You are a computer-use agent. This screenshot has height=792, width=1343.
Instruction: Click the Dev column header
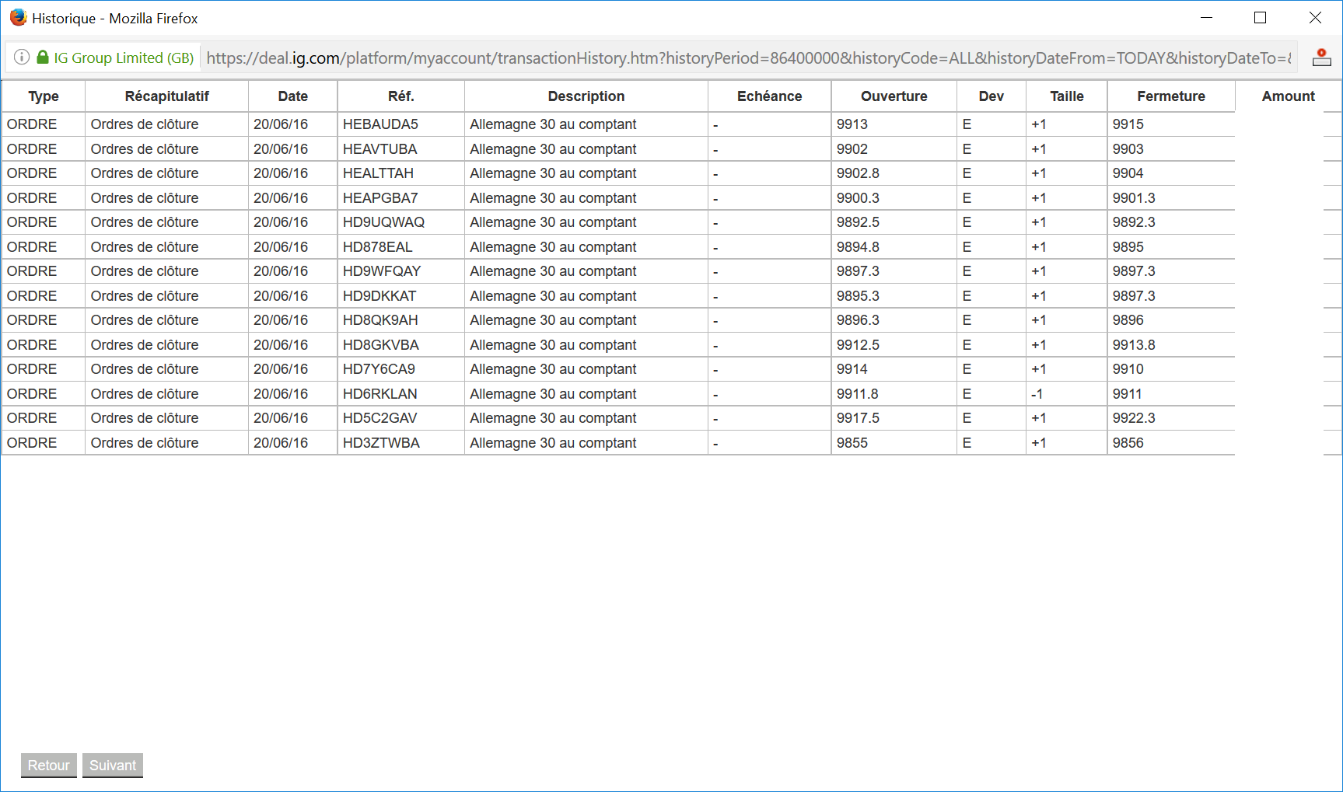(992, 96)
